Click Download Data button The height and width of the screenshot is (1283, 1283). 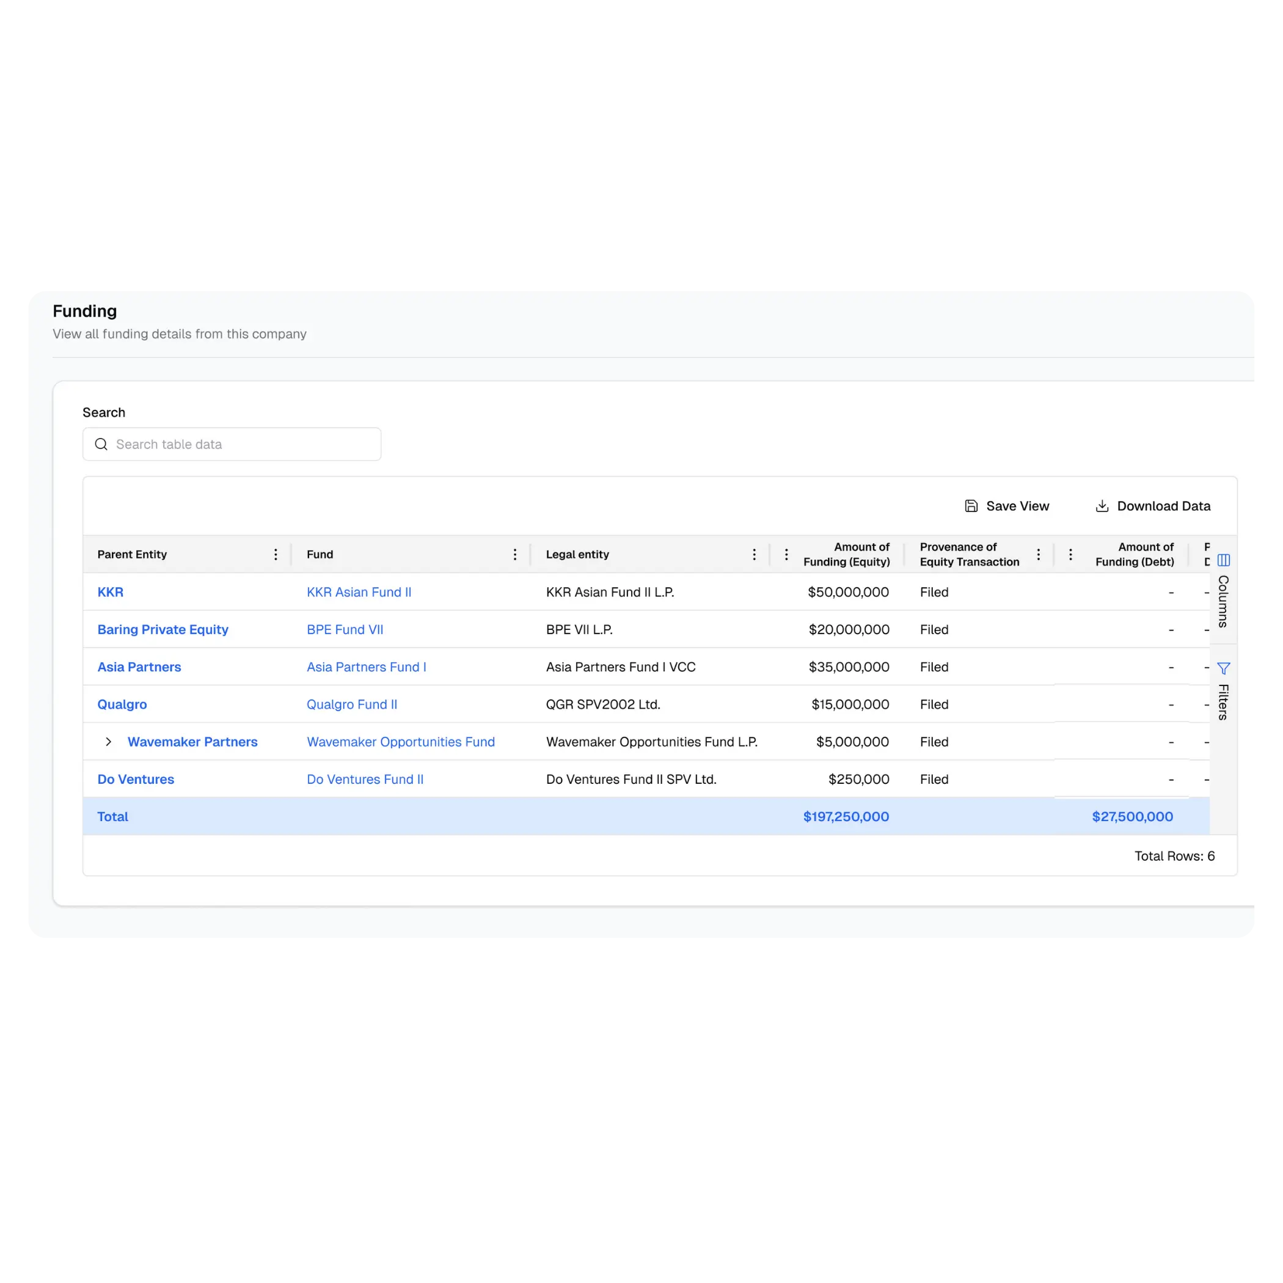coord(1153,506)
